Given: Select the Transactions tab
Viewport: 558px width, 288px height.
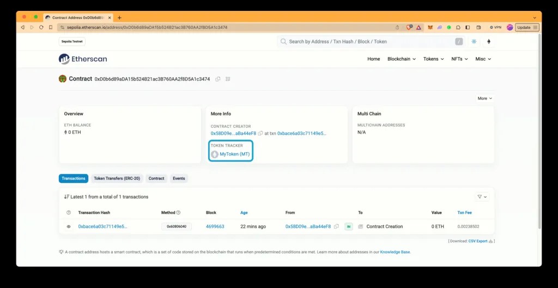Looking at the screenshot, I should coord(74,178).
